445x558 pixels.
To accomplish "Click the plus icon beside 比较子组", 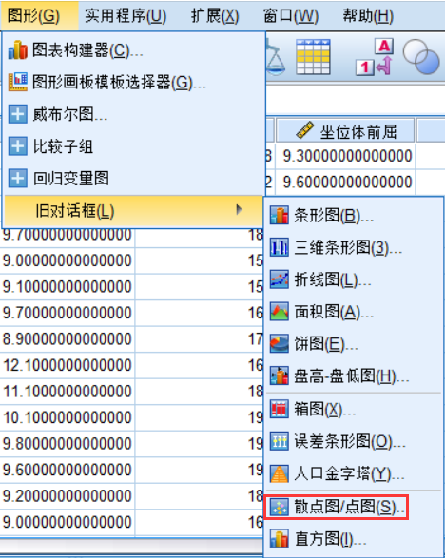I will click(x=17, y=146).
